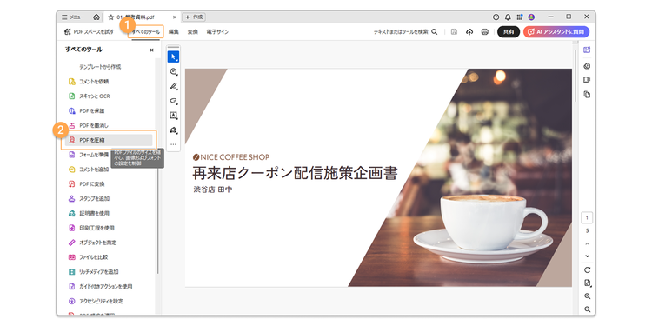Open more quick tools ellipsis

[x=173, y=144]
